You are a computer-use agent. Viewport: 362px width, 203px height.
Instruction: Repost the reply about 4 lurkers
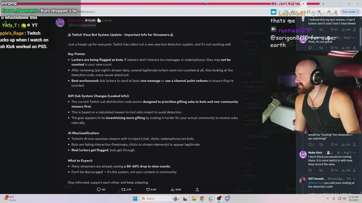point(321,30)
